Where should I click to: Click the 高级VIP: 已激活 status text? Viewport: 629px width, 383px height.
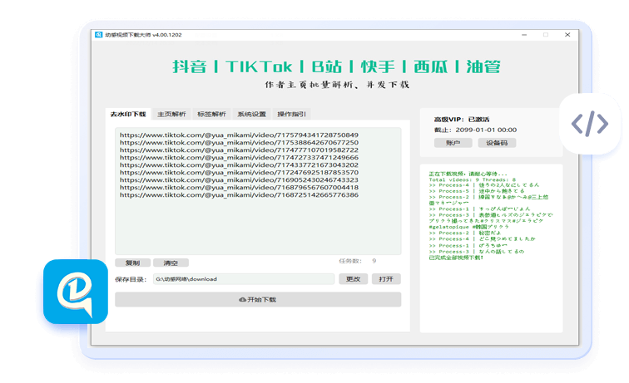click(x=461, y=120)
